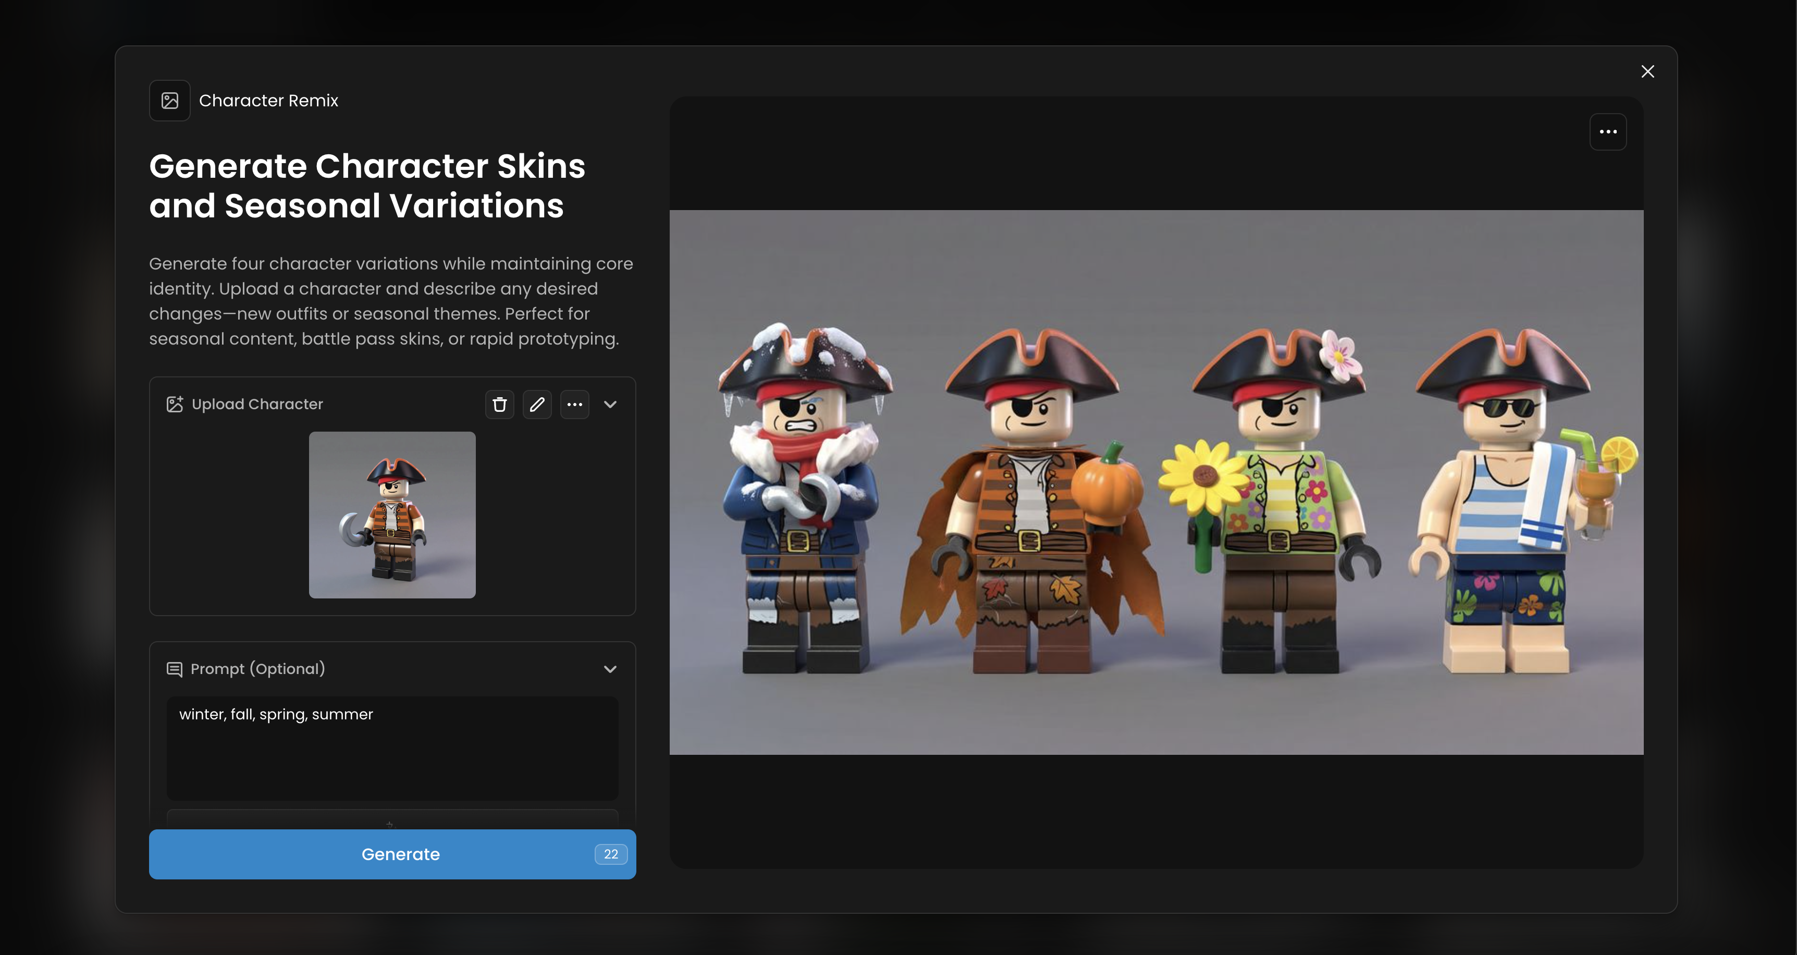Click the partially hidden field below the prompt

point(392,818)
